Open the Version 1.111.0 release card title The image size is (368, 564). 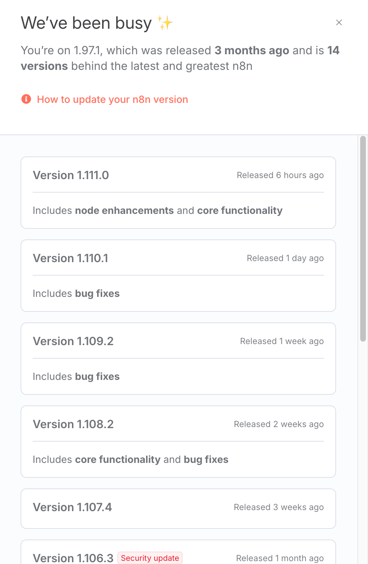pos(71,175)
